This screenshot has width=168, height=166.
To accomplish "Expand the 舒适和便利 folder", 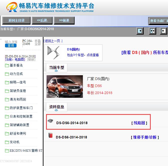I will [x=18, y=133].
